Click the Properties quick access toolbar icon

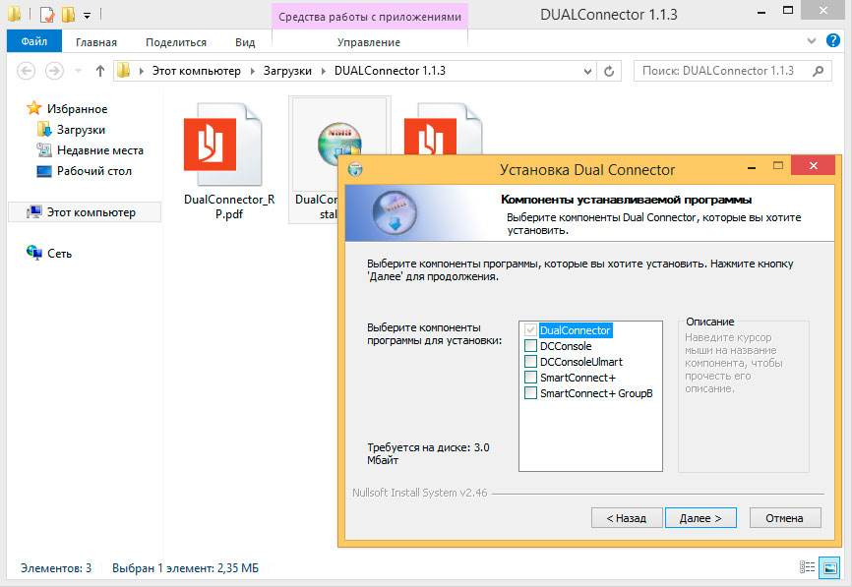pos(47,15)
